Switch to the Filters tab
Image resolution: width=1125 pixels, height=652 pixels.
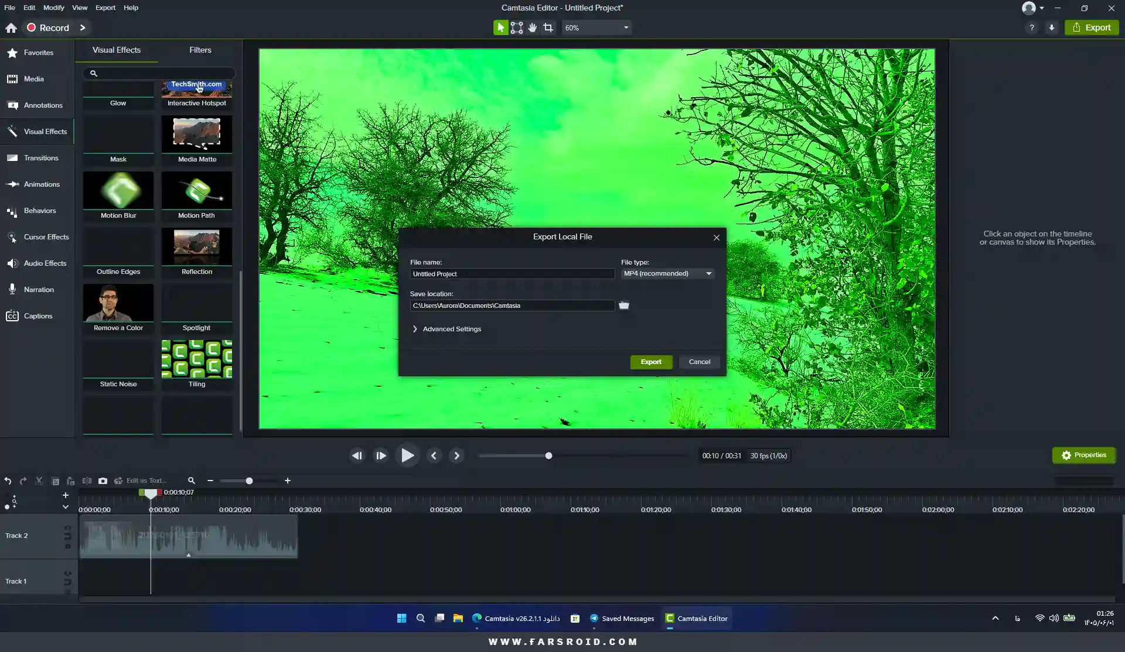click(x=200, y=50)
